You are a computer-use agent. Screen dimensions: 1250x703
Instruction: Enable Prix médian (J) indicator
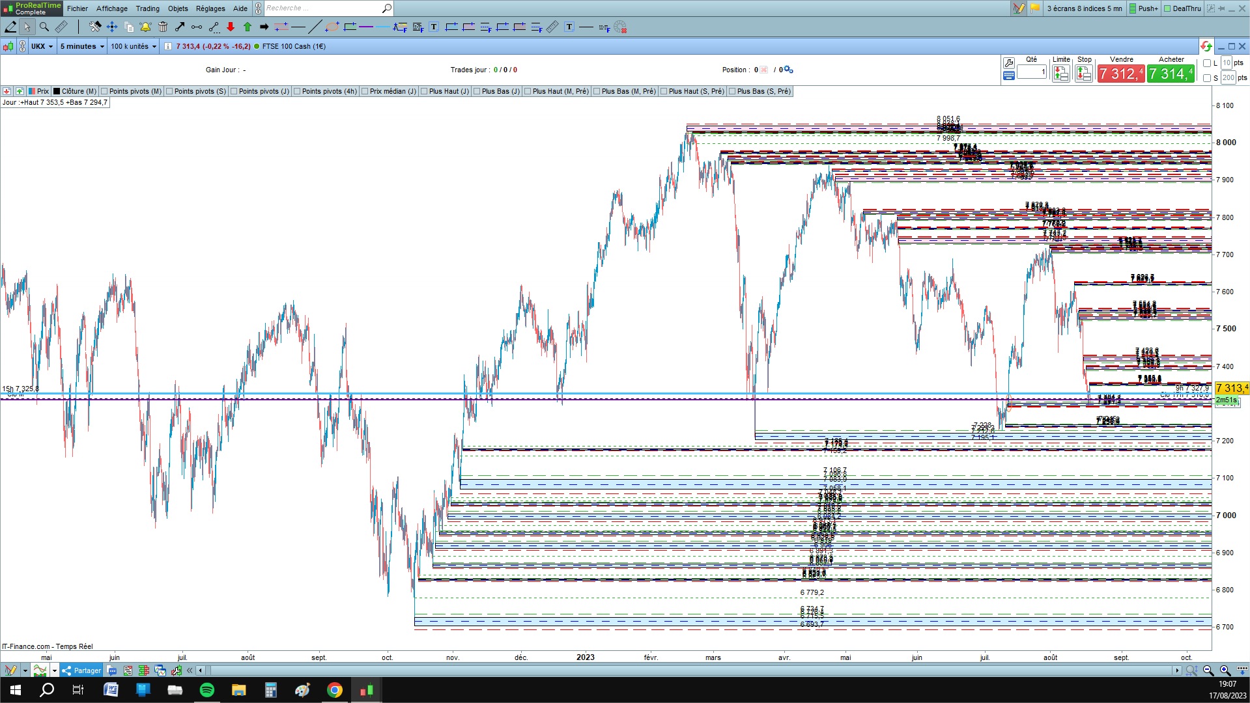pyautogui.click(x=389, y=91)
